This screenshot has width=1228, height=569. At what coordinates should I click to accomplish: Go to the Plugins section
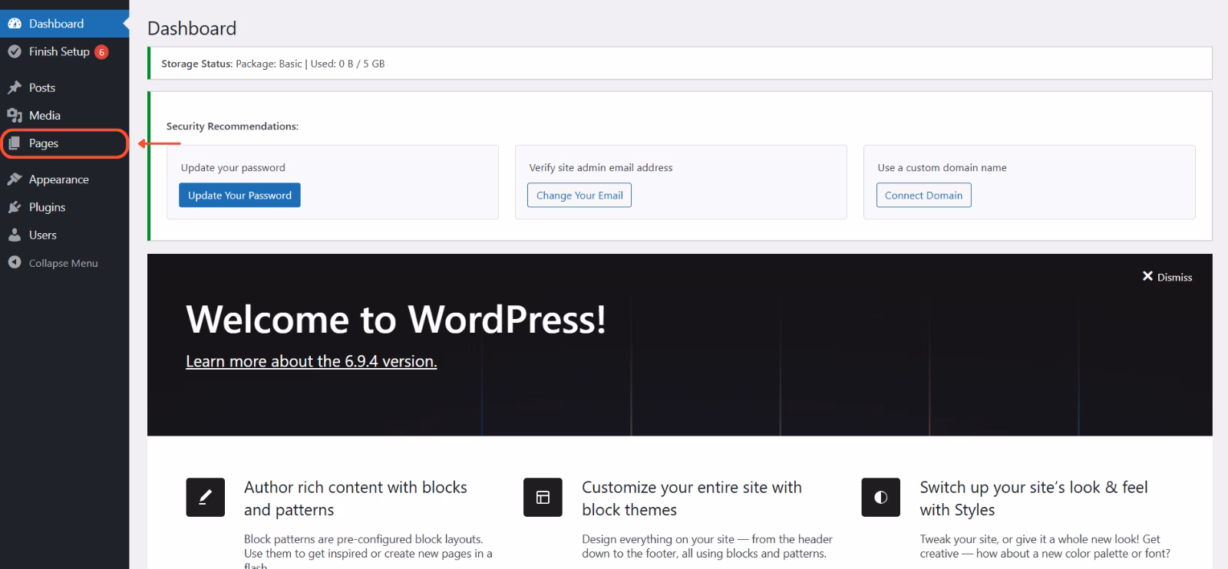(x=47, y=207)
